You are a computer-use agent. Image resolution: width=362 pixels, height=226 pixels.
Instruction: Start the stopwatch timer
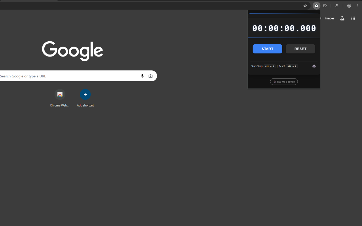(x=267, y=49)
